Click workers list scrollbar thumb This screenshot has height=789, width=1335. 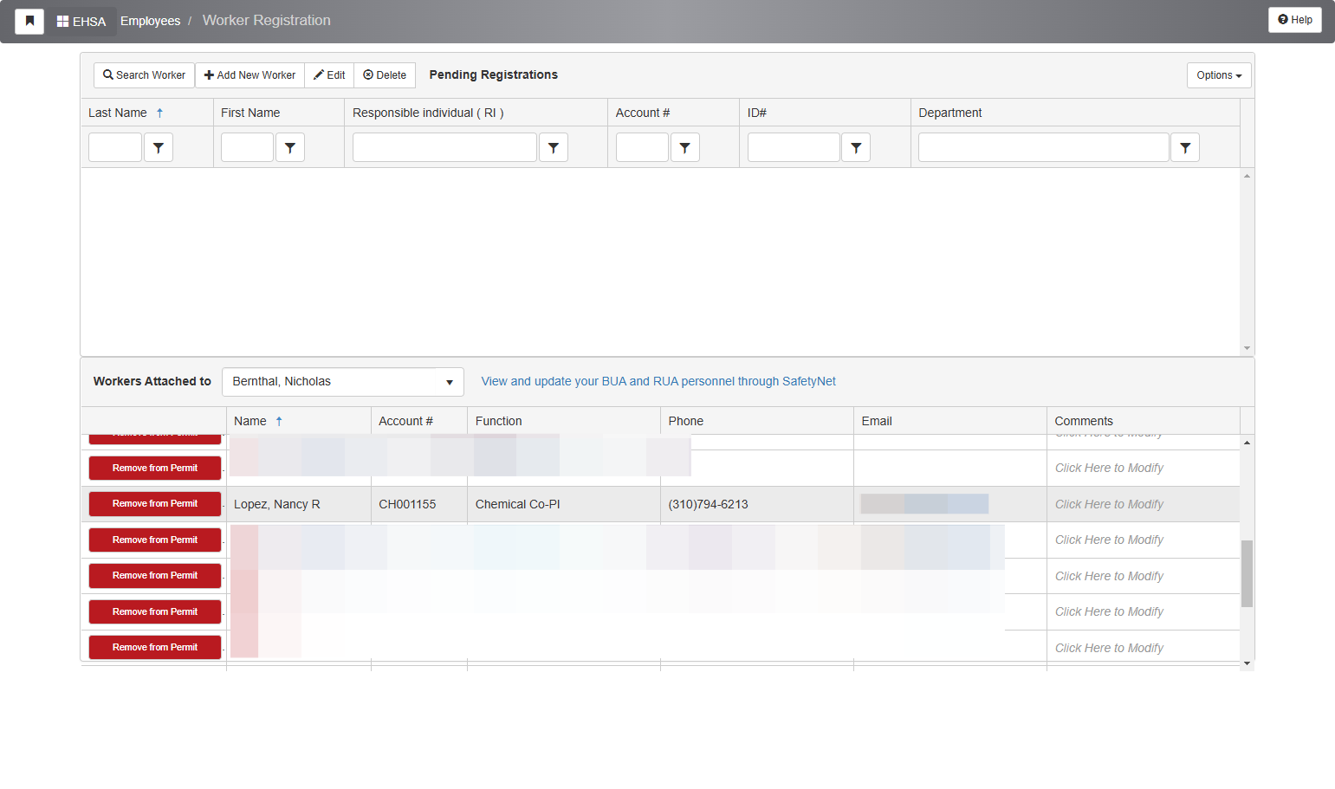click(x=1248, y=573)
